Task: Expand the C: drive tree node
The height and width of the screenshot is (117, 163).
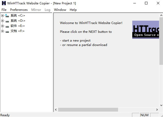Action: point(2,16)
